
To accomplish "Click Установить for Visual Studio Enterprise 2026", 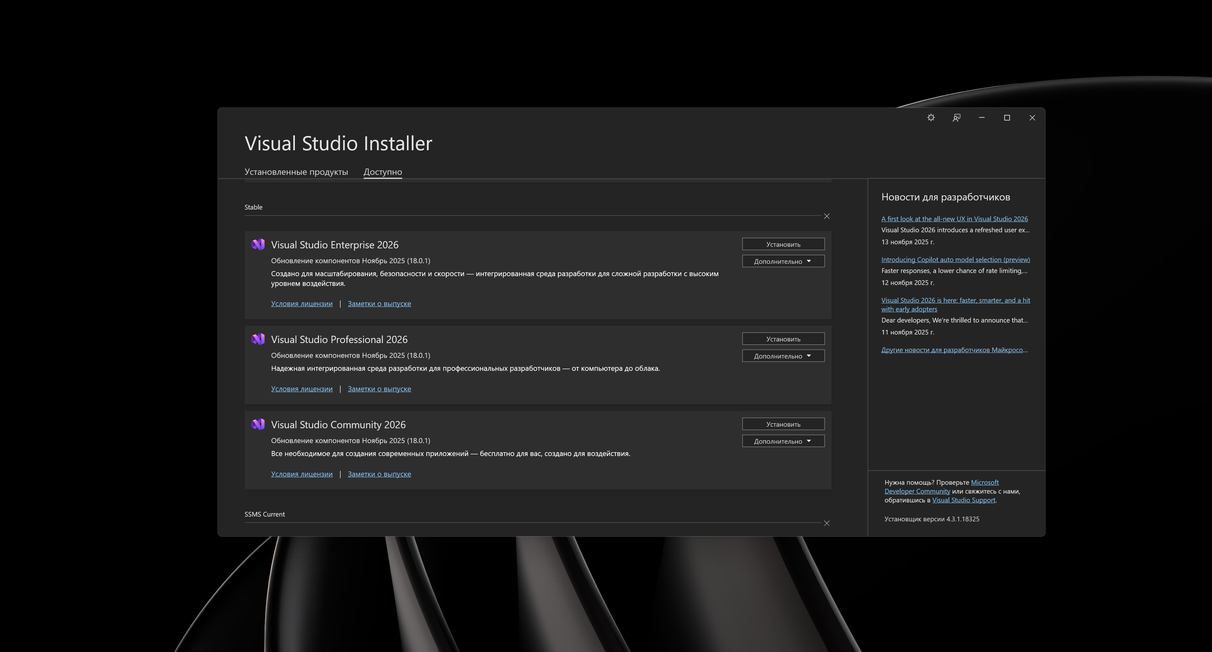I will tap(783, 244).
